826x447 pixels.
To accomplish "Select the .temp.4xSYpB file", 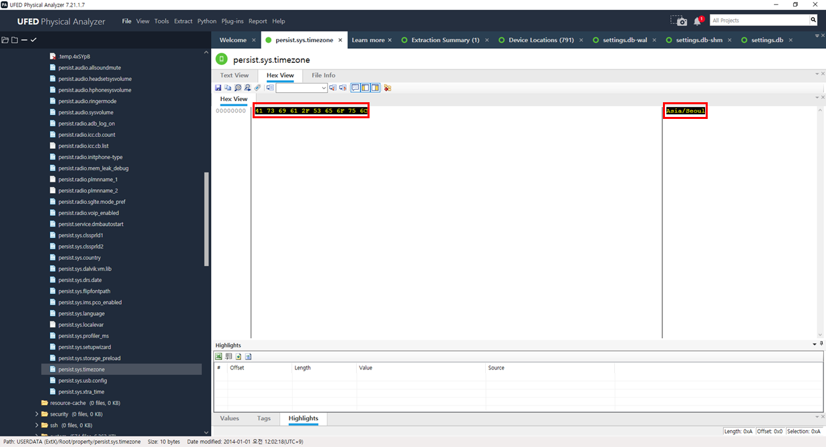I will coord(74,56).
